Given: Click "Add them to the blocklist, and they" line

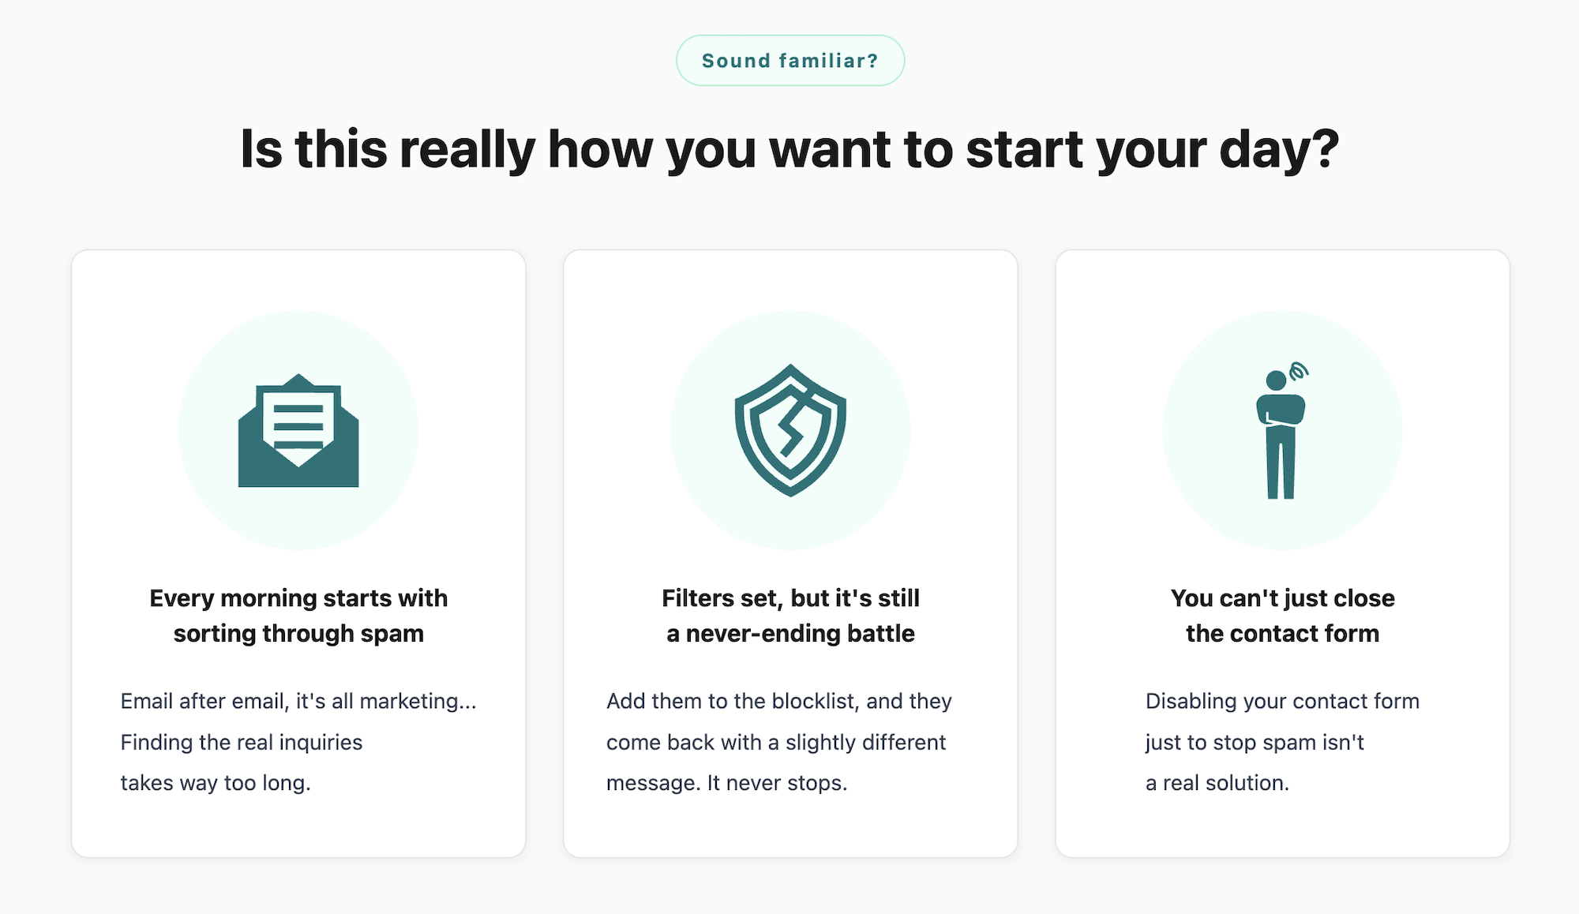Looking at the screenshot, I should [x=779, y=701].
